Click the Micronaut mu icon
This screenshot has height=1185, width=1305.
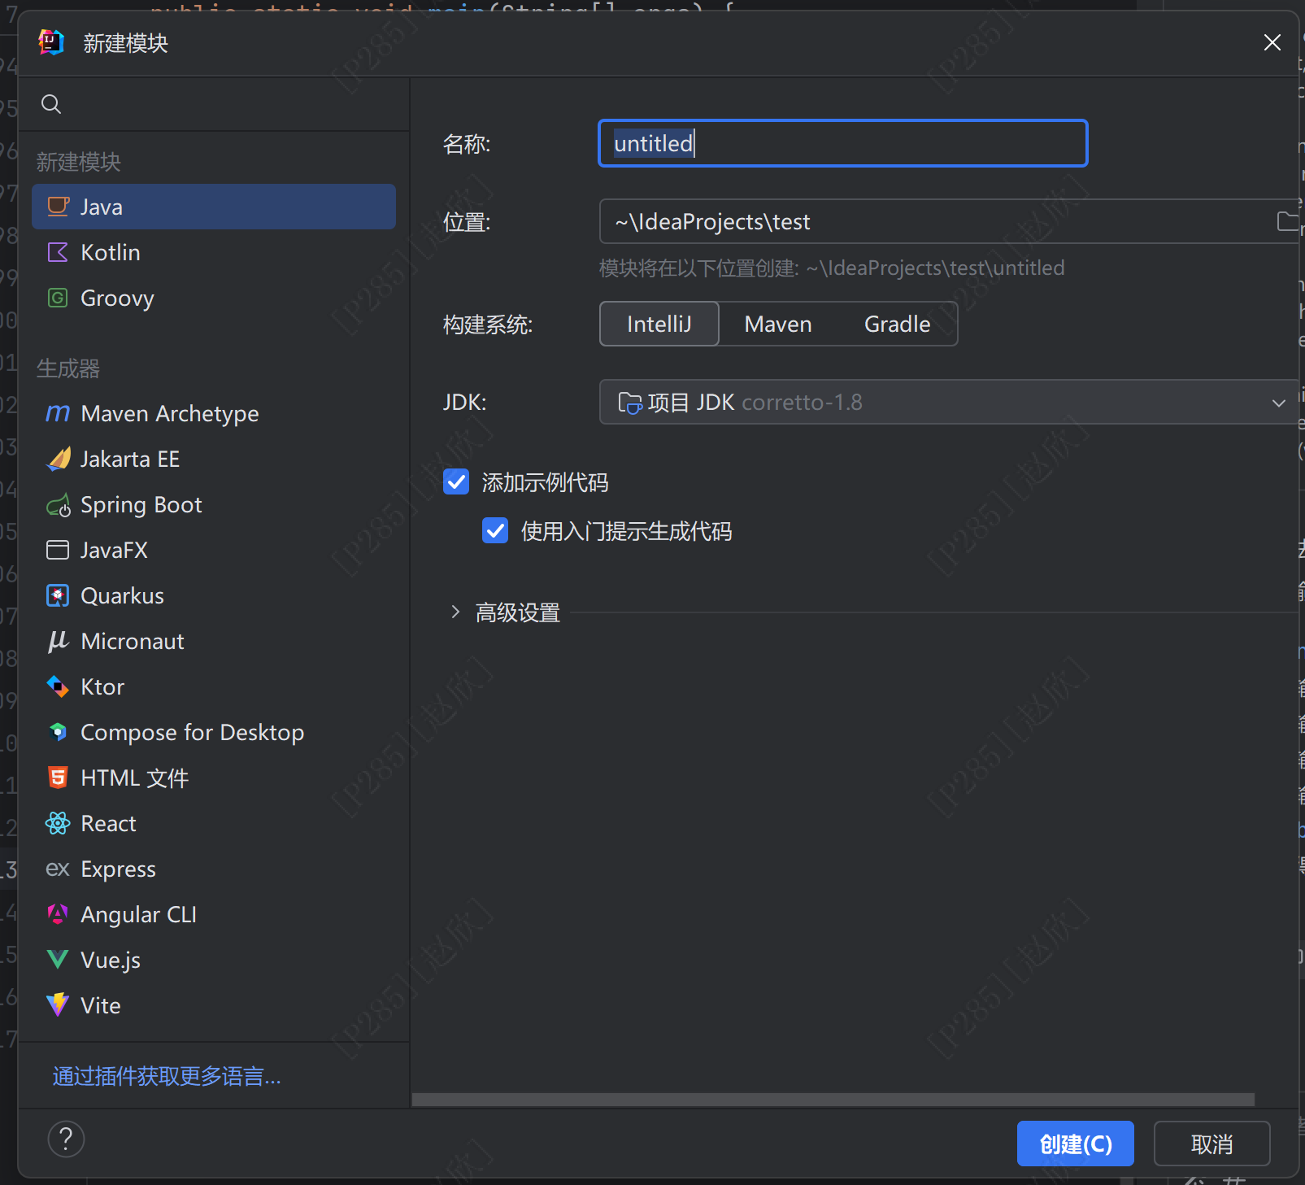[x=58, y=641]
